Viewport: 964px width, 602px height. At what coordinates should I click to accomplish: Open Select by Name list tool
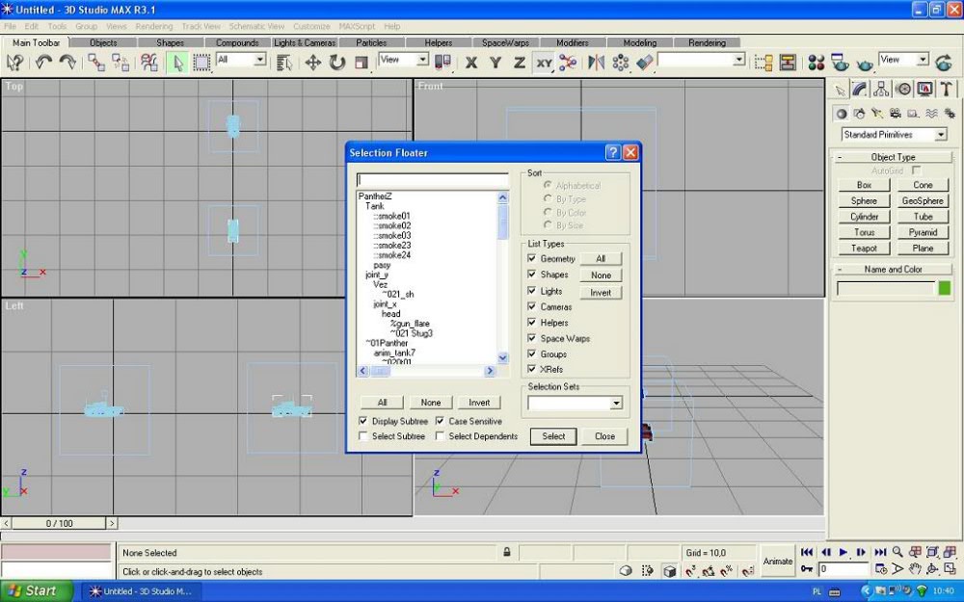pyautogui.click(x=284, y=63)
